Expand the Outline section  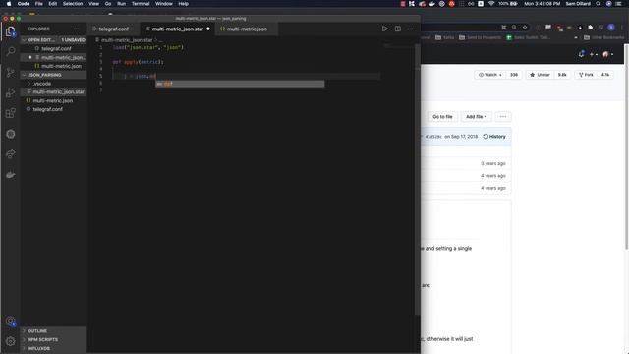click(x=53, y=331)
